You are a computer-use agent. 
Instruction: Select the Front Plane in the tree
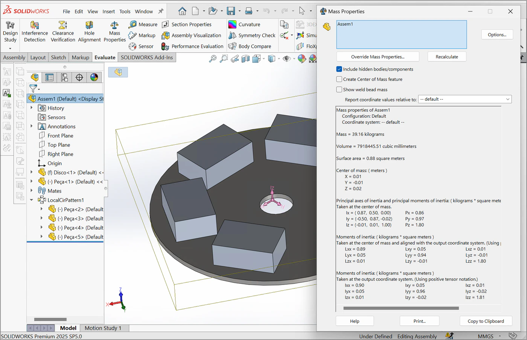click(60, 136)
